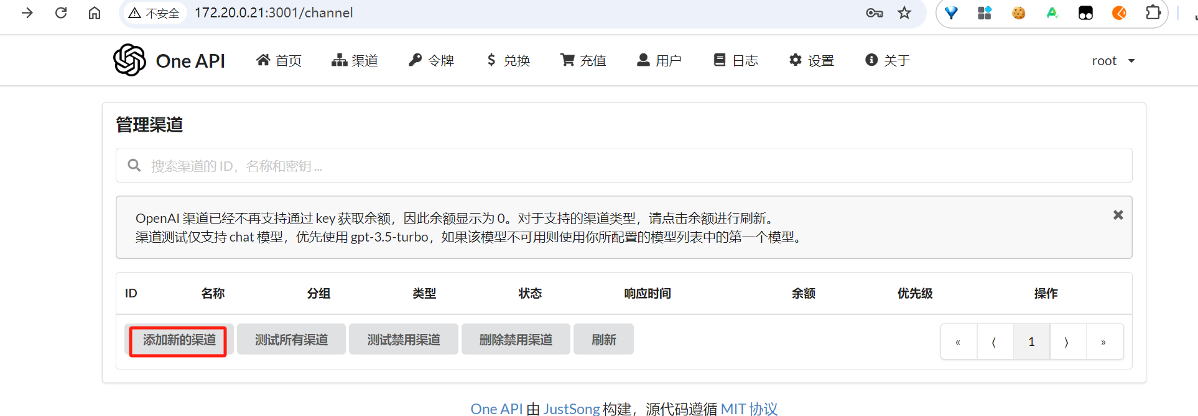Click 测试禁用渠道 button
Viewport: 1198px width, 416px height.
404,340
